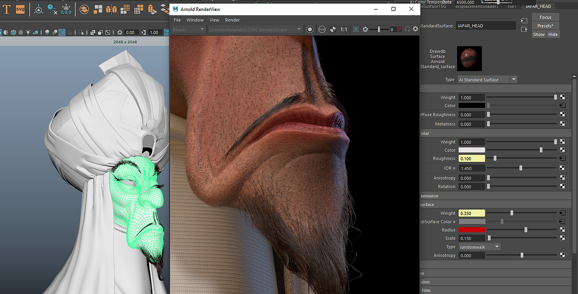
Task: Click the freeze transformations 0,0,0 icon
Action: [66, 9]
